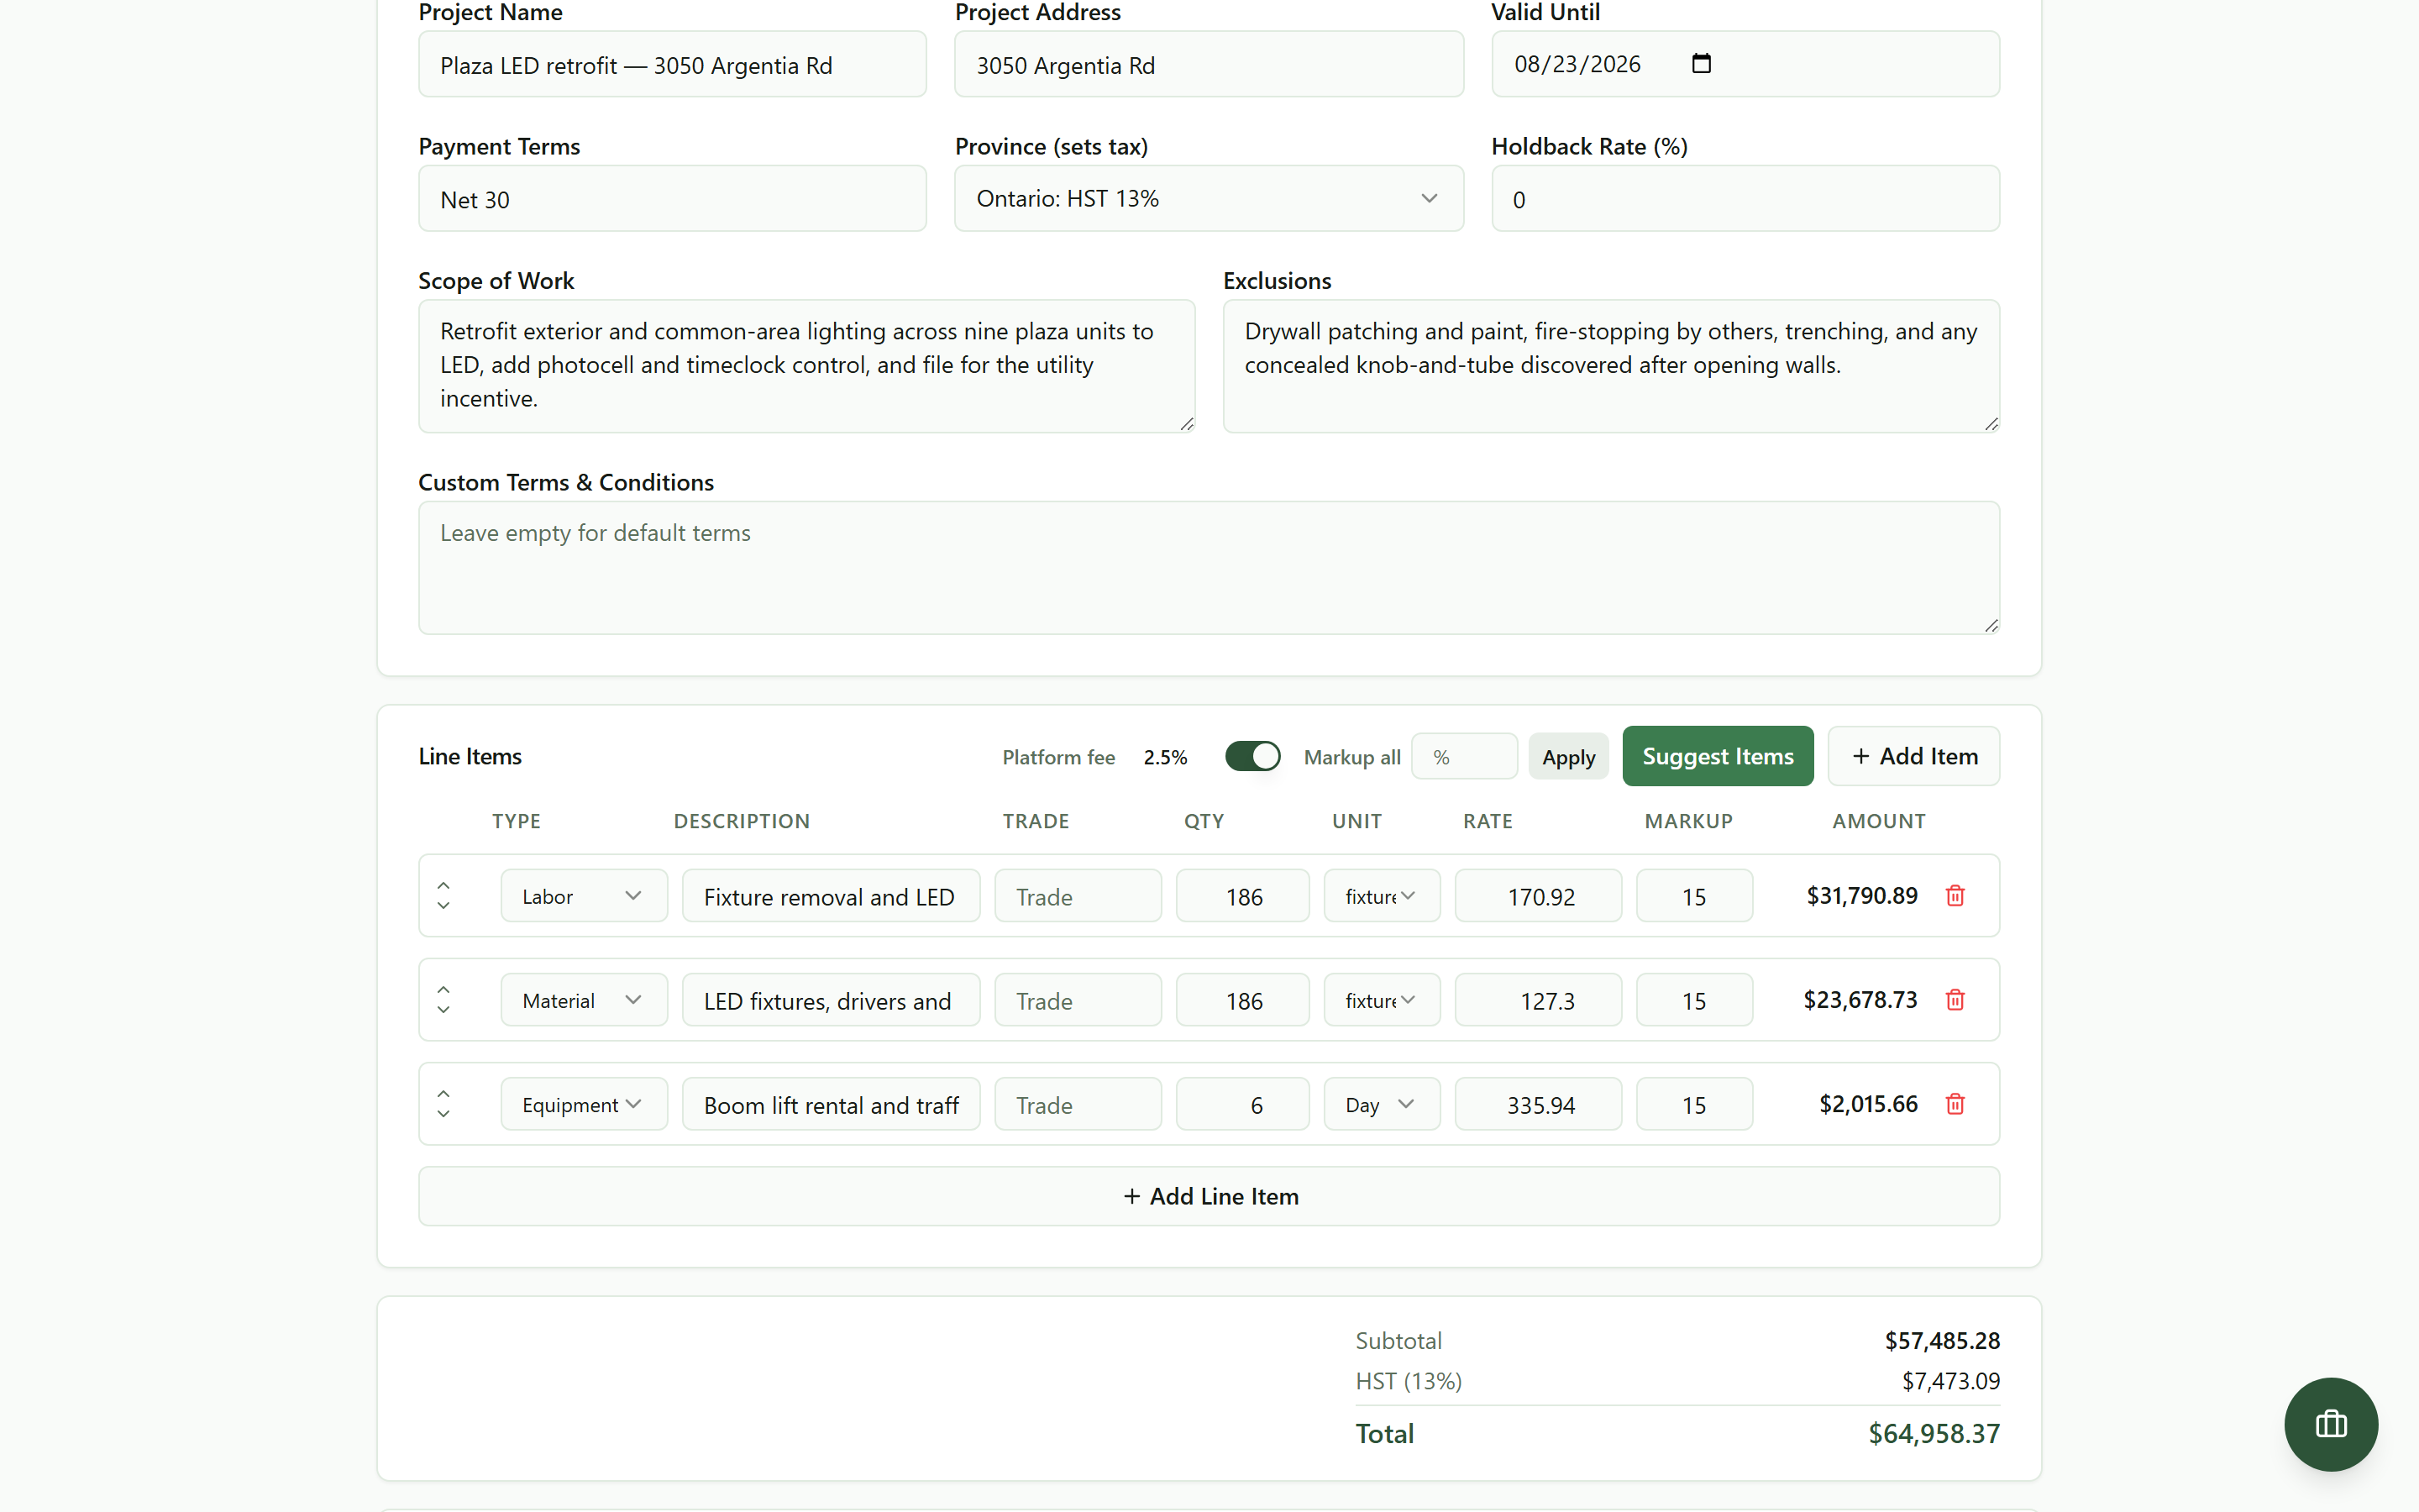
Task: Change the Labor row type dropdown
Action: click(584, 896)
